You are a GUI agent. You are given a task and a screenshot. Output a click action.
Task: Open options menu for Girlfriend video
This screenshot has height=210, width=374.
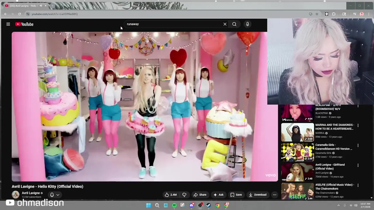click(358, 165)
